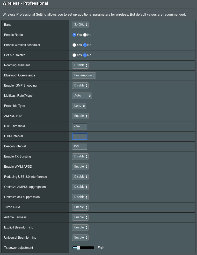The width and height of the screenshot is (197, 255).
Task: Expand Multicast Rate dropdown
Action: pos(82,96)
